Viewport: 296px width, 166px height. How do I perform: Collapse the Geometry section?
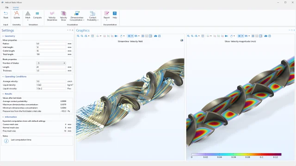coord(3,36)
